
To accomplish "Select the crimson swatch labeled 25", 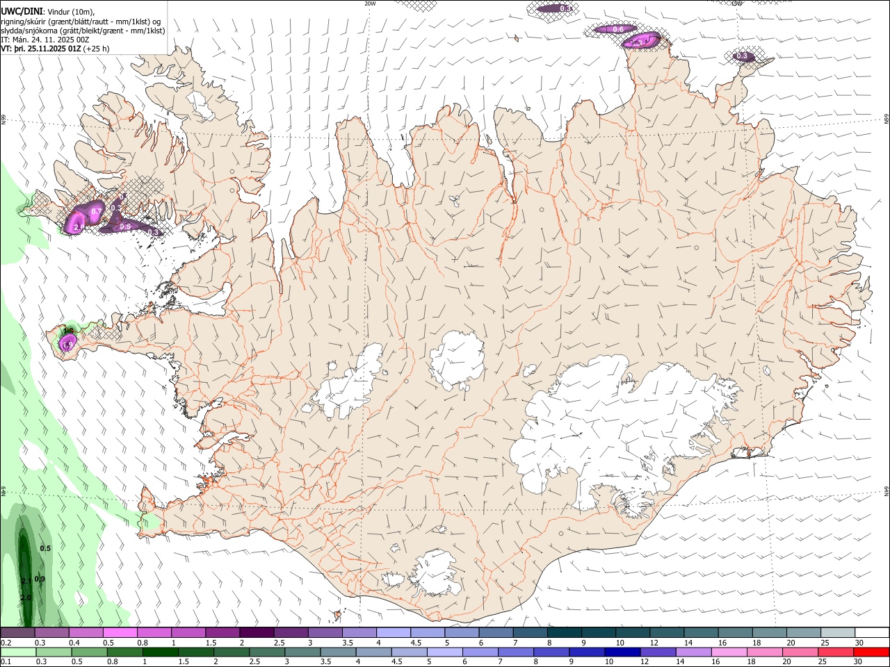I will click(x=835, y=652).
